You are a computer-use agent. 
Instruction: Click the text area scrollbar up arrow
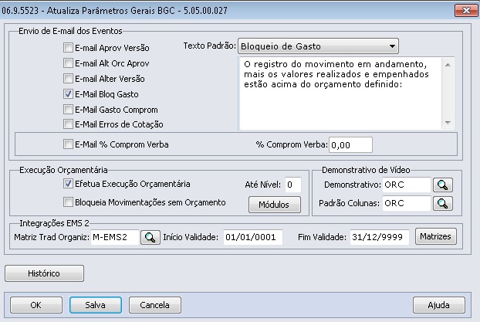point(448,65)
